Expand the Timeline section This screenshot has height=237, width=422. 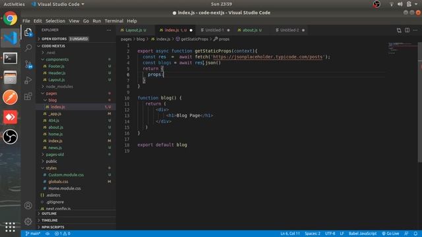pyautogui.click(x=76, y=221)
